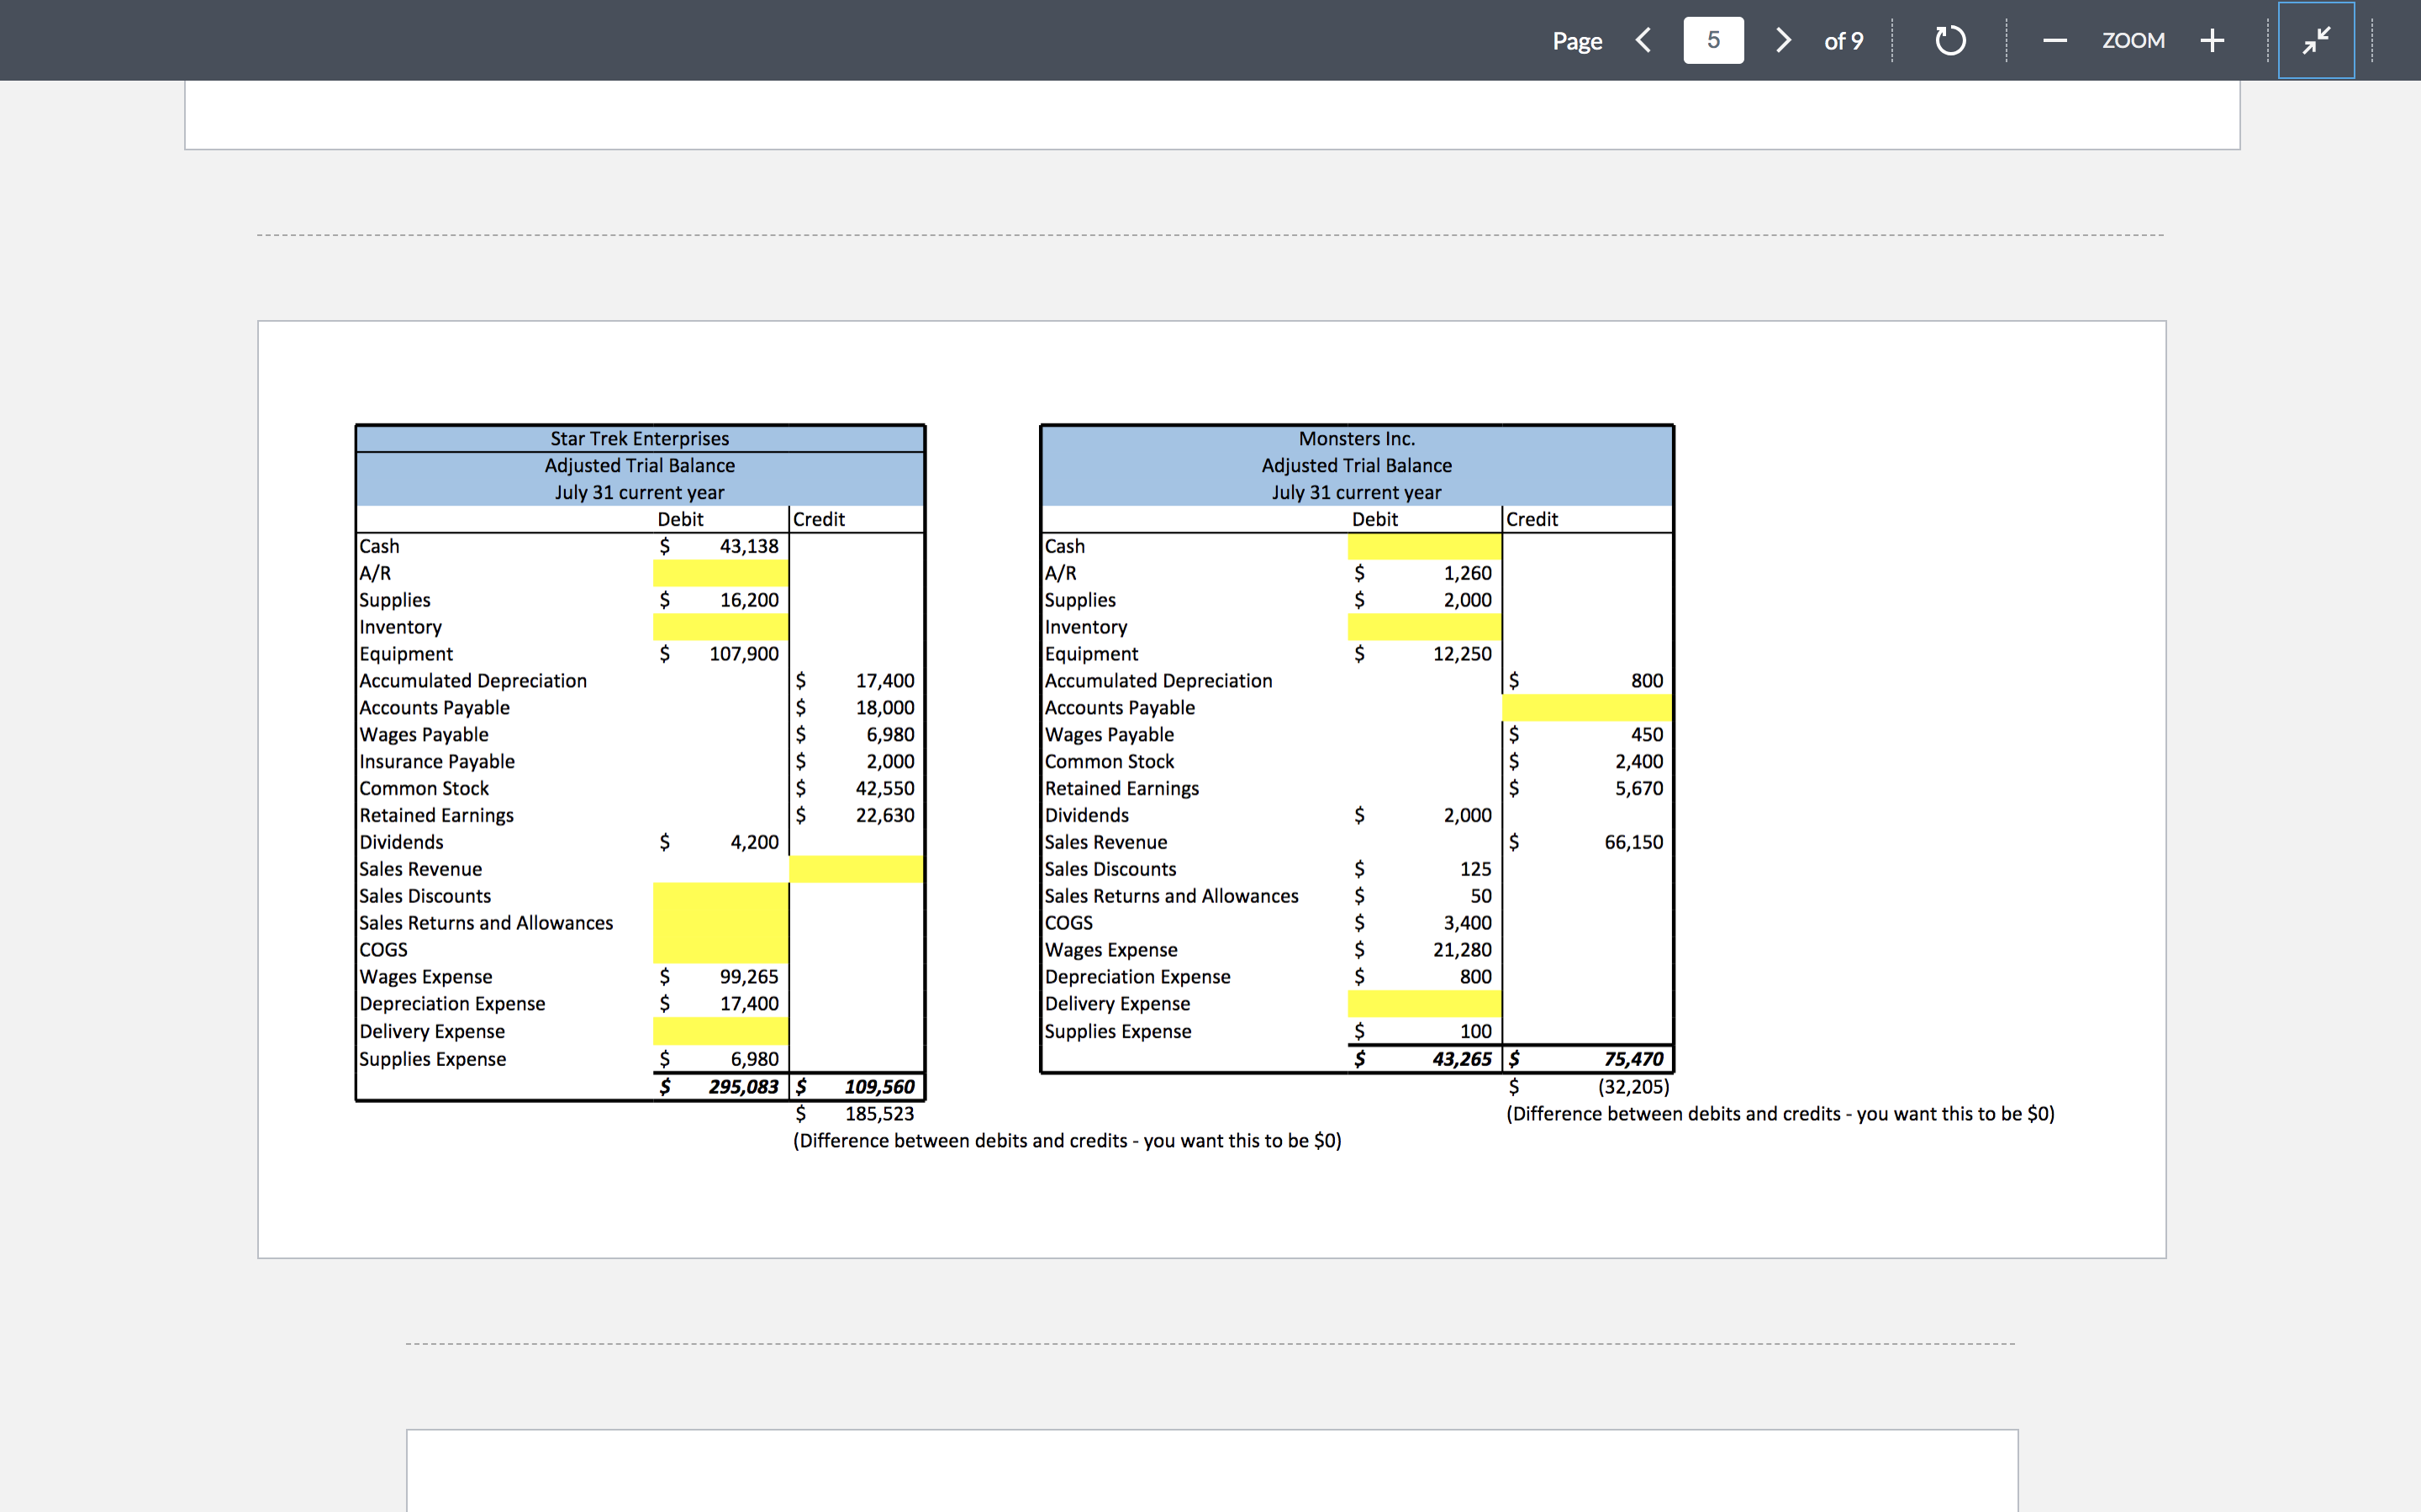The image size is (2421, 1512).
Task: Click the rotate page icon
Action: pos(1949,40)
